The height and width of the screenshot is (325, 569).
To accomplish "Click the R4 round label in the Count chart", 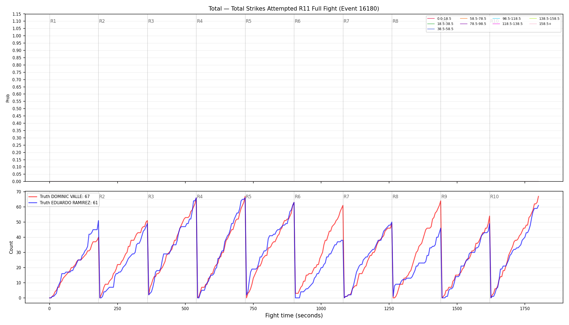I will click(200, 197).
